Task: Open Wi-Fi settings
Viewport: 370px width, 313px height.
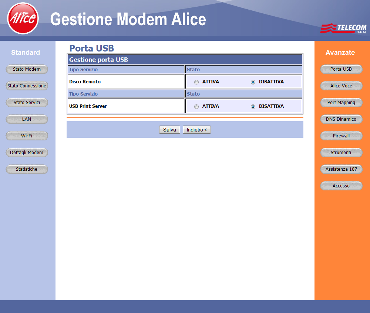Action: [27, 136]
